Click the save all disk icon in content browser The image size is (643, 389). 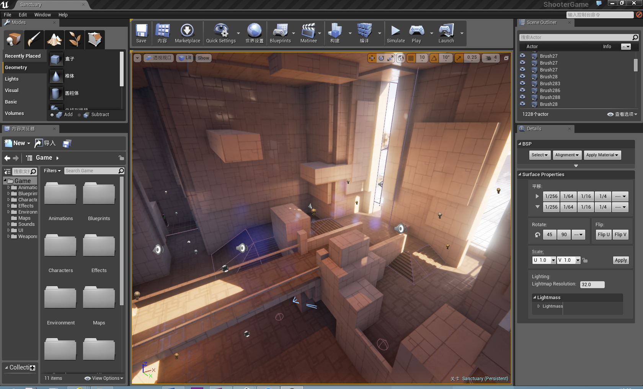67,144
